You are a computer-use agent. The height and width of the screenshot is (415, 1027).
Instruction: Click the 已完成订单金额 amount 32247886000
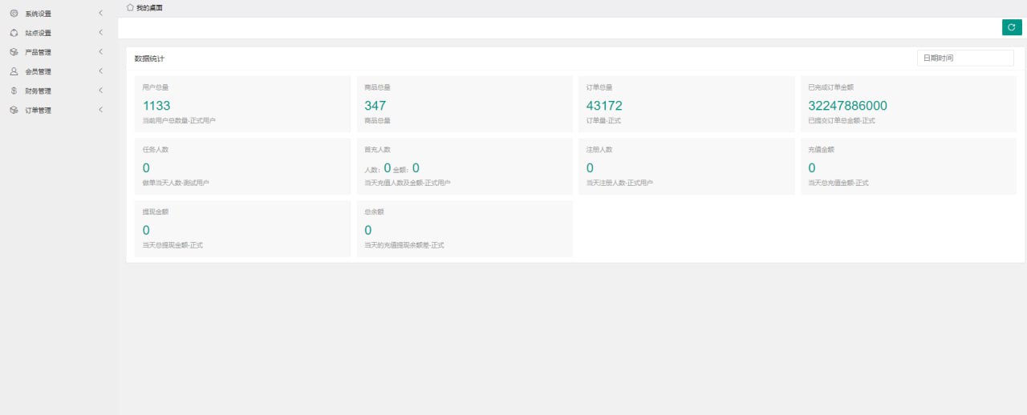click(x=847, y=106)
